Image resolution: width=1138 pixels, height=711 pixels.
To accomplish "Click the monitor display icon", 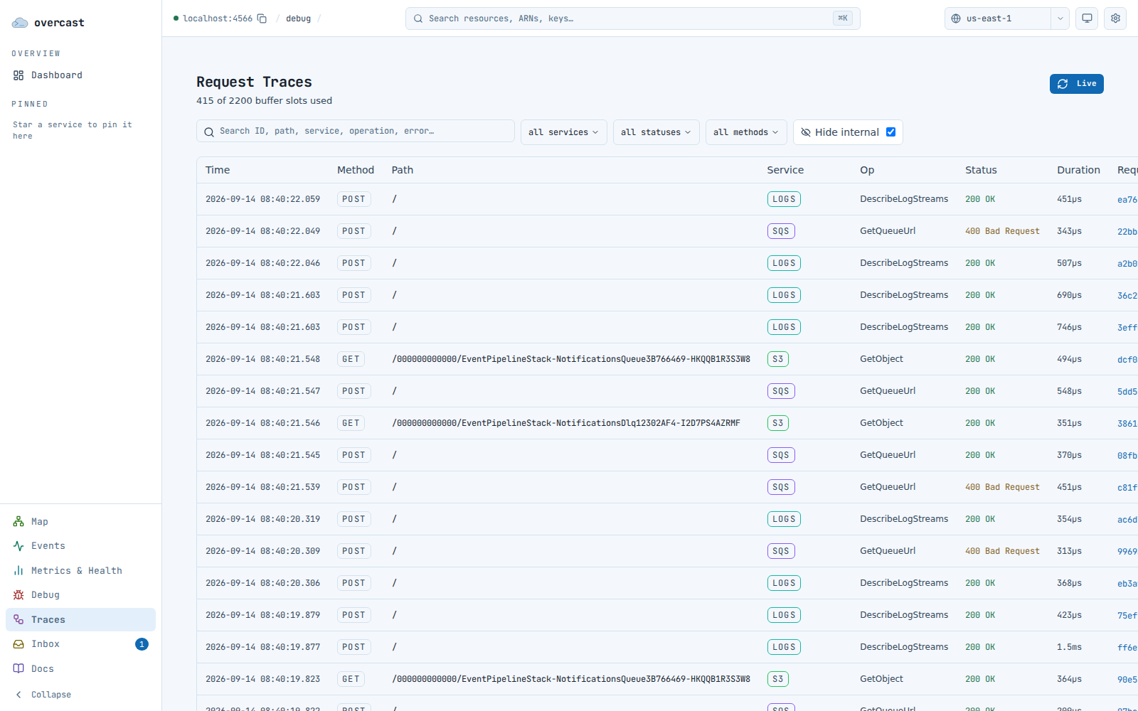I will [x=1087, y=18].
